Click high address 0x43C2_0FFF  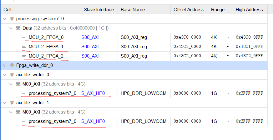click(x=249, y=56)
